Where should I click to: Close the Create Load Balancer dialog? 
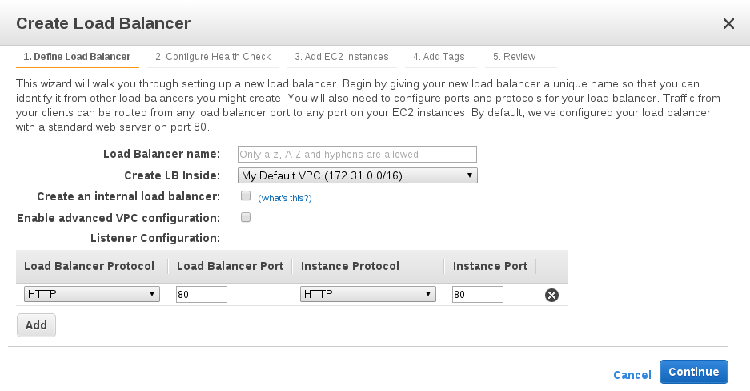(x=728, y=24)
